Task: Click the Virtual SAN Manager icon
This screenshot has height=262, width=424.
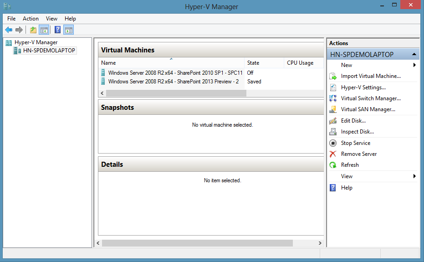Action: [333, 109]
